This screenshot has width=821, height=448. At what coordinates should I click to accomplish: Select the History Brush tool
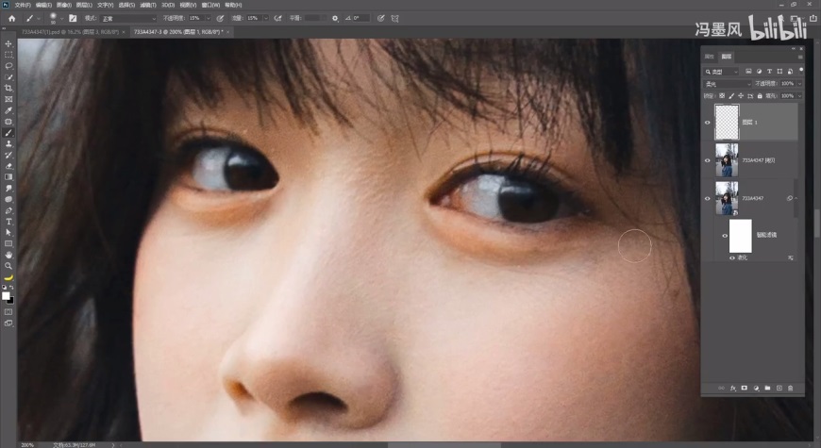(x=8, y=155)
